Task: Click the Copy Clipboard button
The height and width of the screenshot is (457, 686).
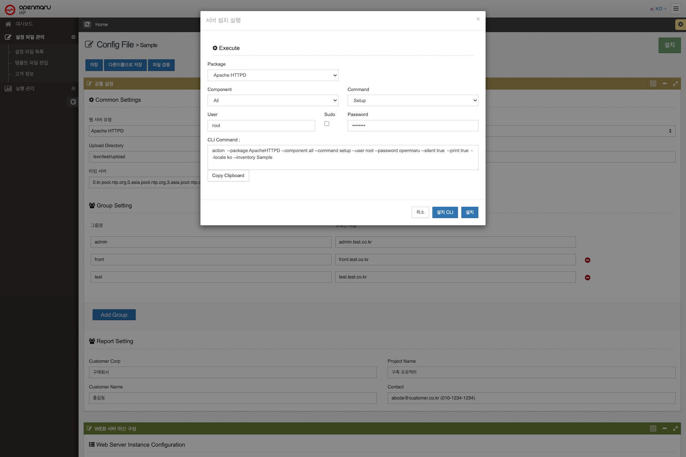Action: click(x=228, y=176)
